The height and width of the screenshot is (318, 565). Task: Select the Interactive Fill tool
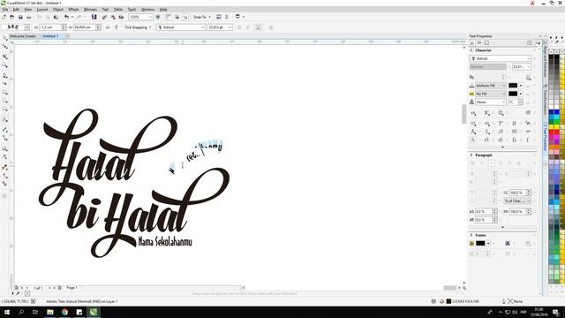[x=4, y=176]
